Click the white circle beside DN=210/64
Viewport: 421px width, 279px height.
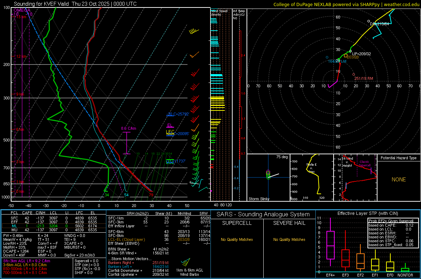point(369,21)
